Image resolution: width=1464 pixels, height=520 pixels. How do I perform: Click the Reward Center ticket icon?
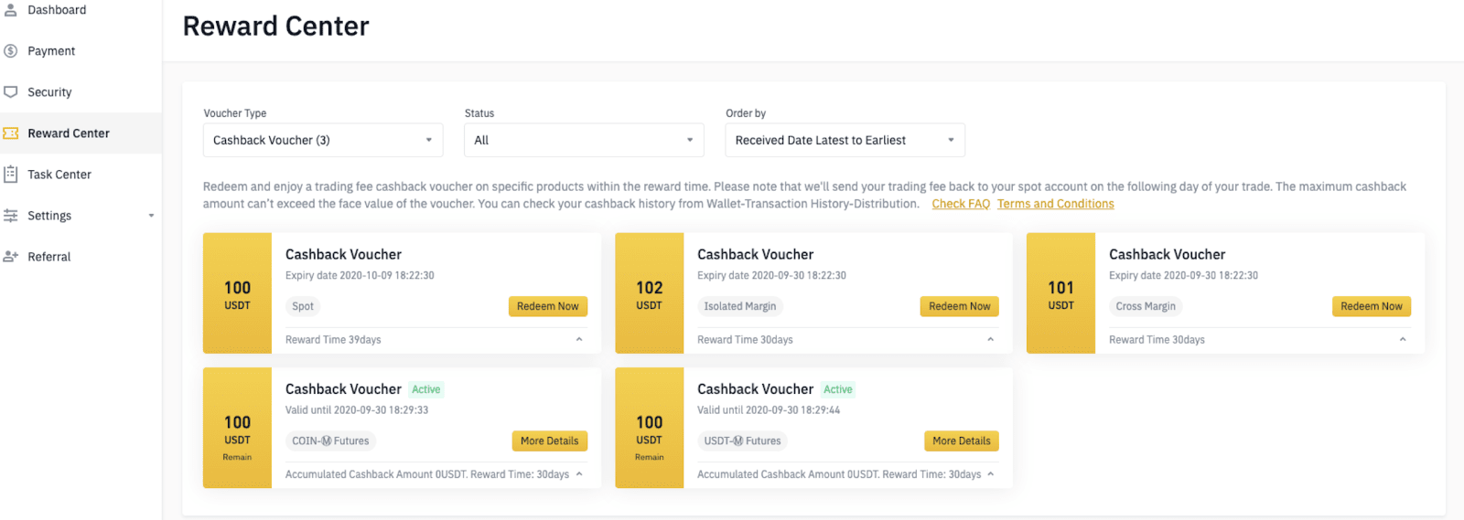click(11, 133)
